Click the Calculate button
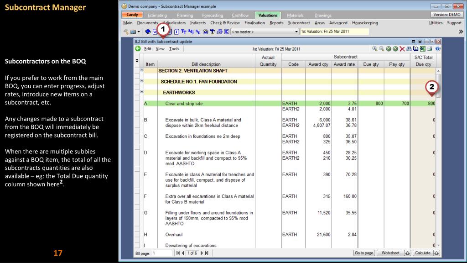 point(422,253)
